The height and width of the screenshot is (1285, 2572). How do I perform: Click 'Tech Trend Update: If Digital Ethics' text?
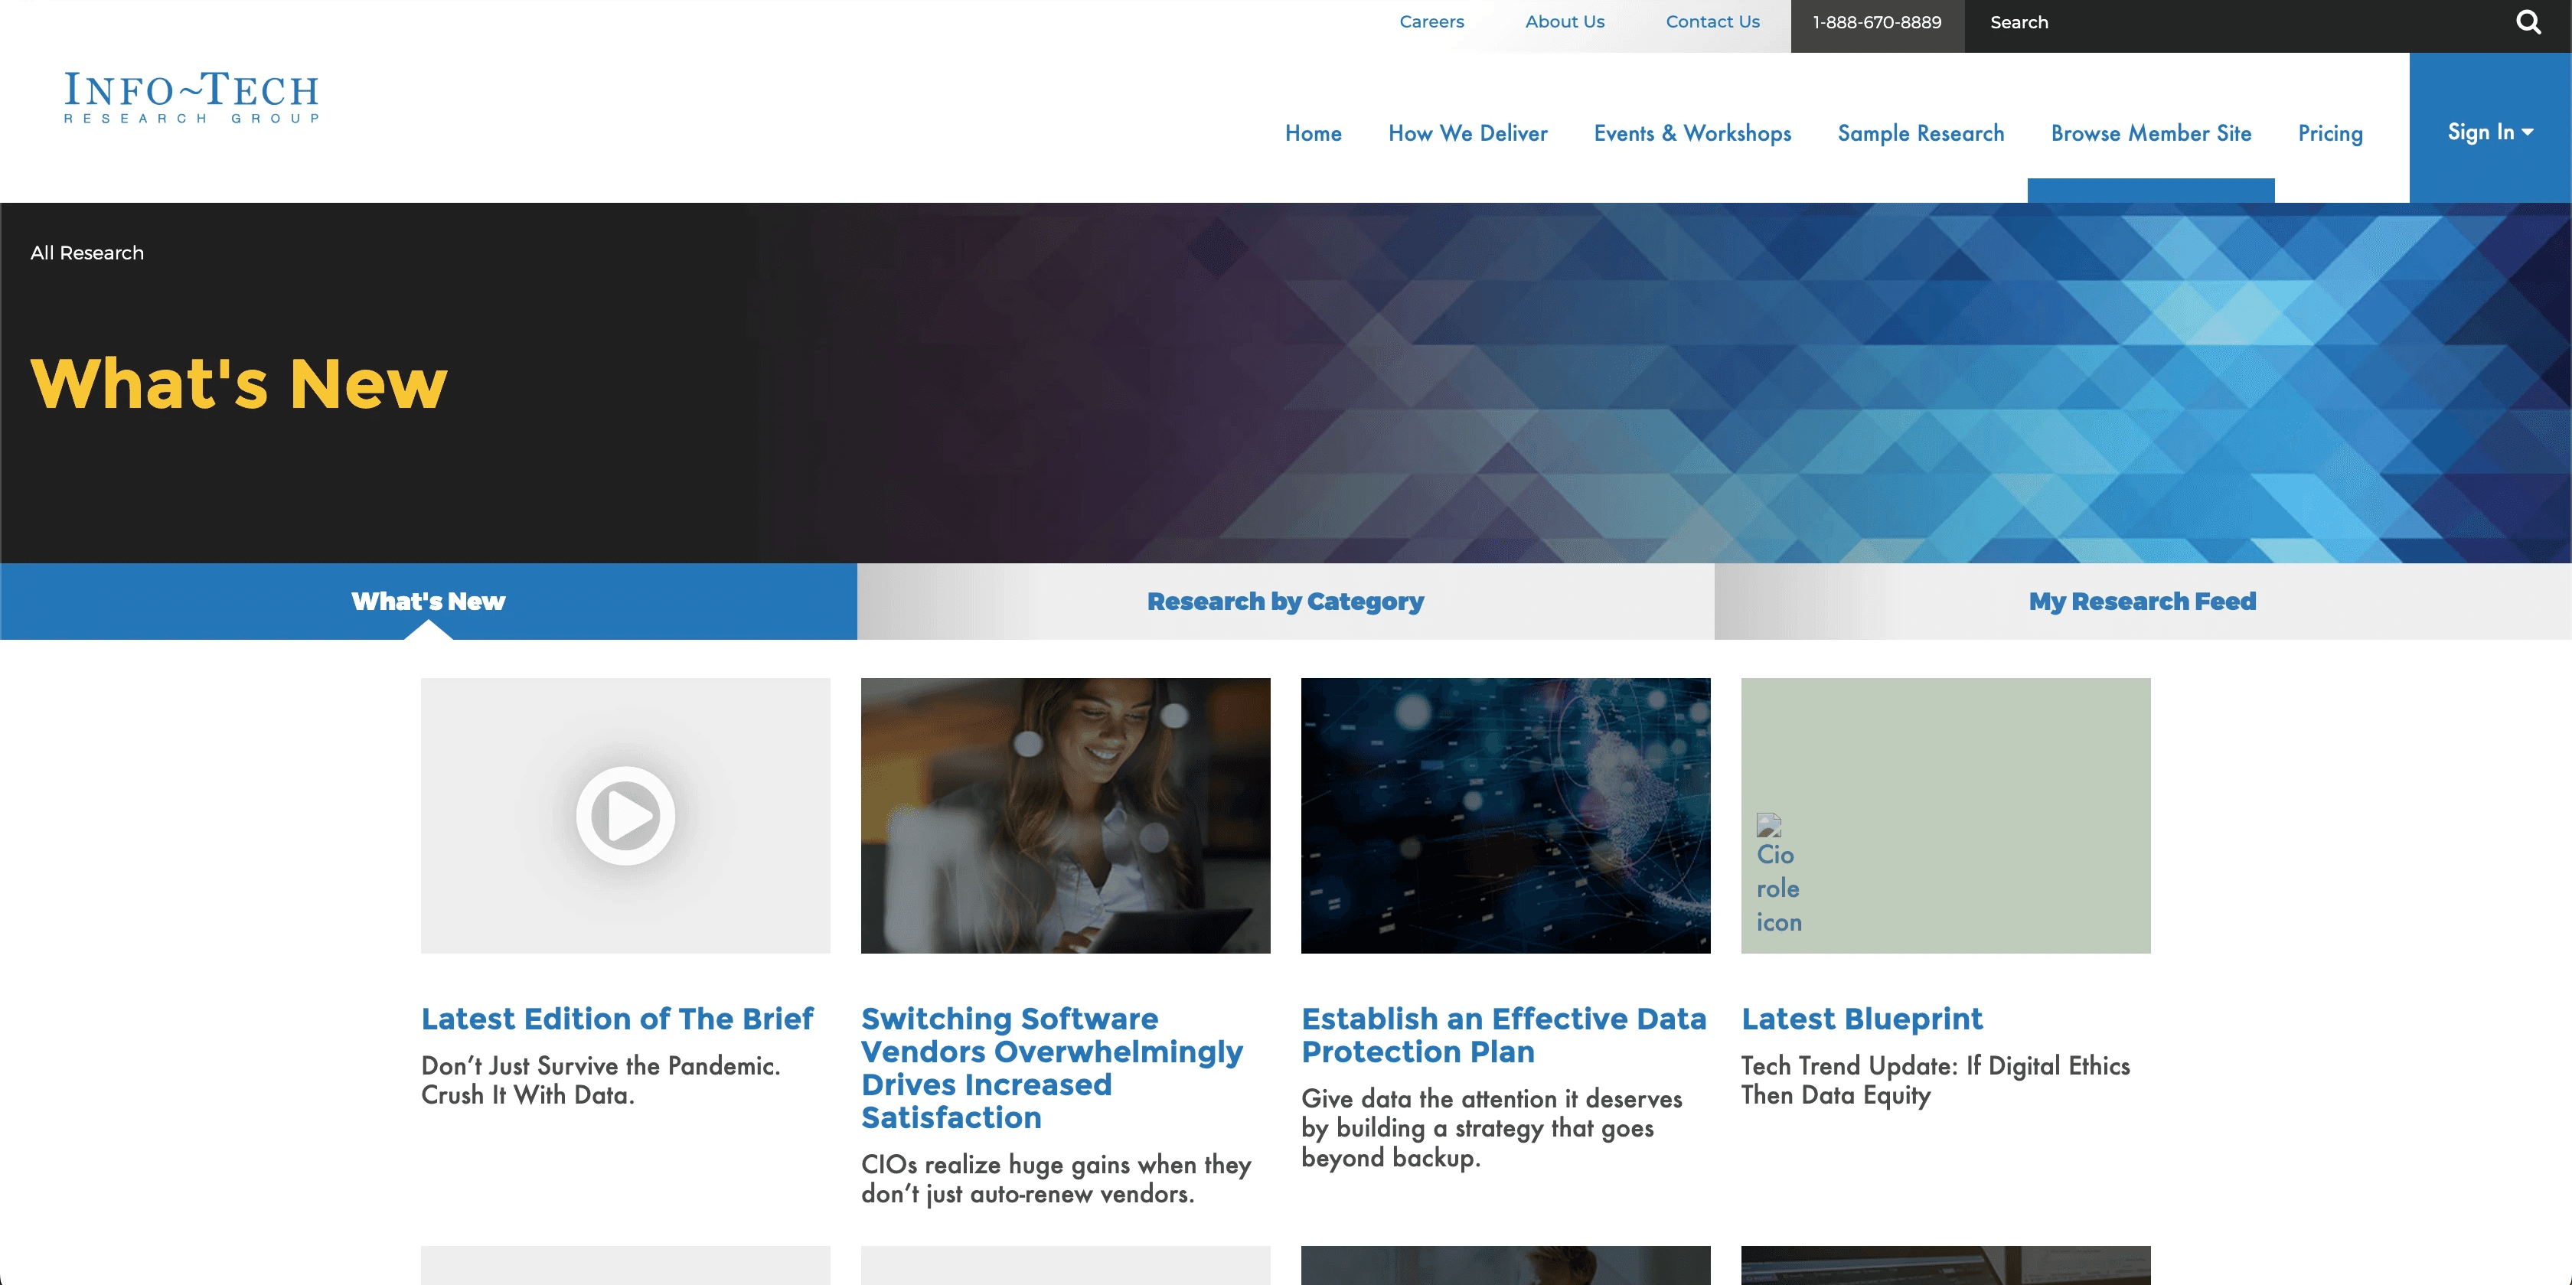pyautogui.click(x=1935, y=1081)
